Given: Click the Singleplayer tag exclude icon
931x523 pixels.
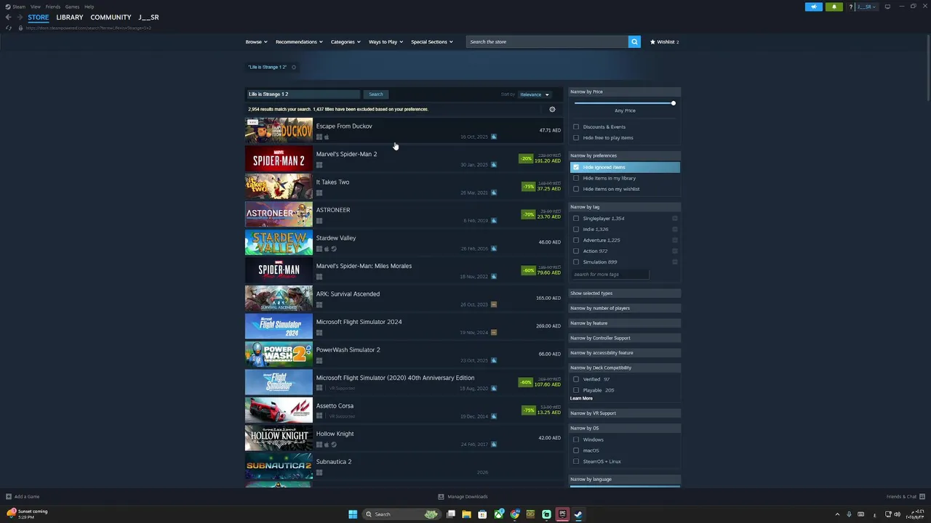Looking at the screenshot, I should point(675,218).
